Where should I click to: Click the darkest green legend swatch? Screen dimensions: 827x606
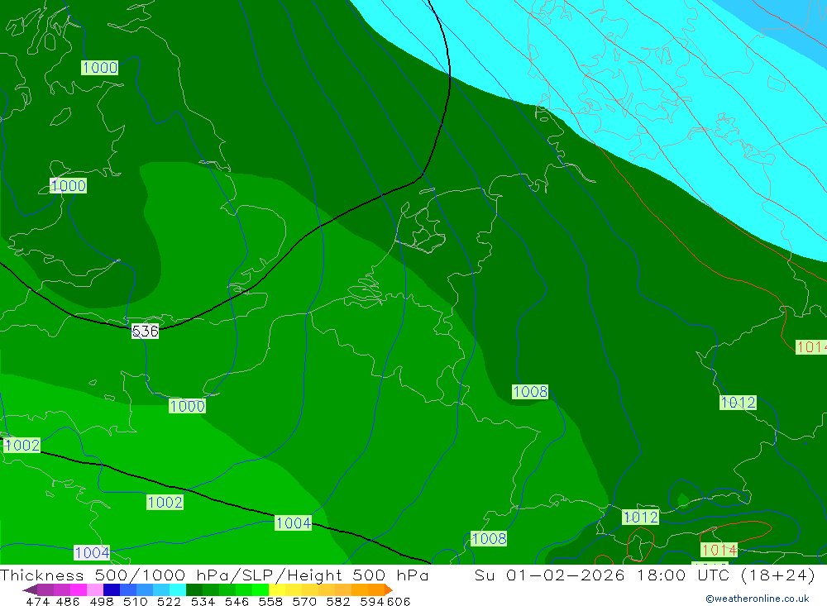click(194, 589)
